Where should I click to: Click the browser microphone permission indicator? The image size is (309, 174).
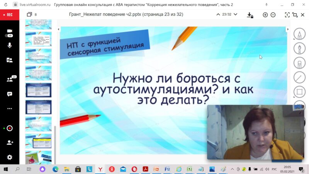tap(267, 5)
